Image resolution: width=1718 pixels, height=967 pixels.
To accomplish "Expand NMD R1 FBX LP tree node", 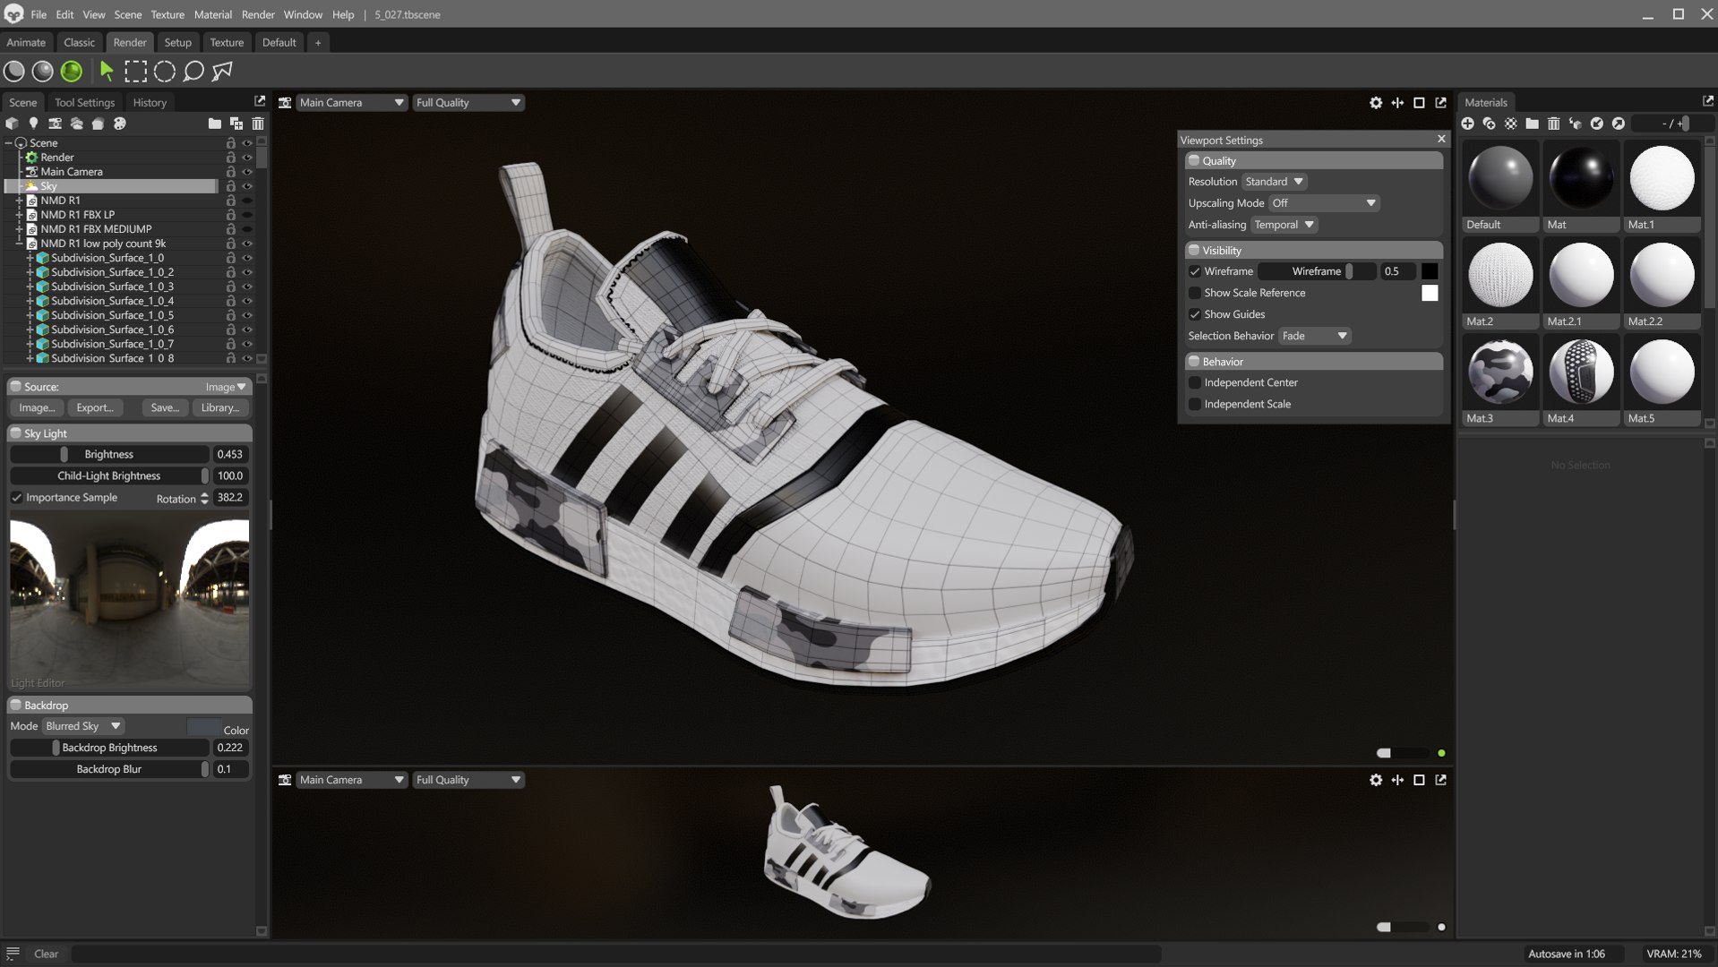I will pos(19,215).
